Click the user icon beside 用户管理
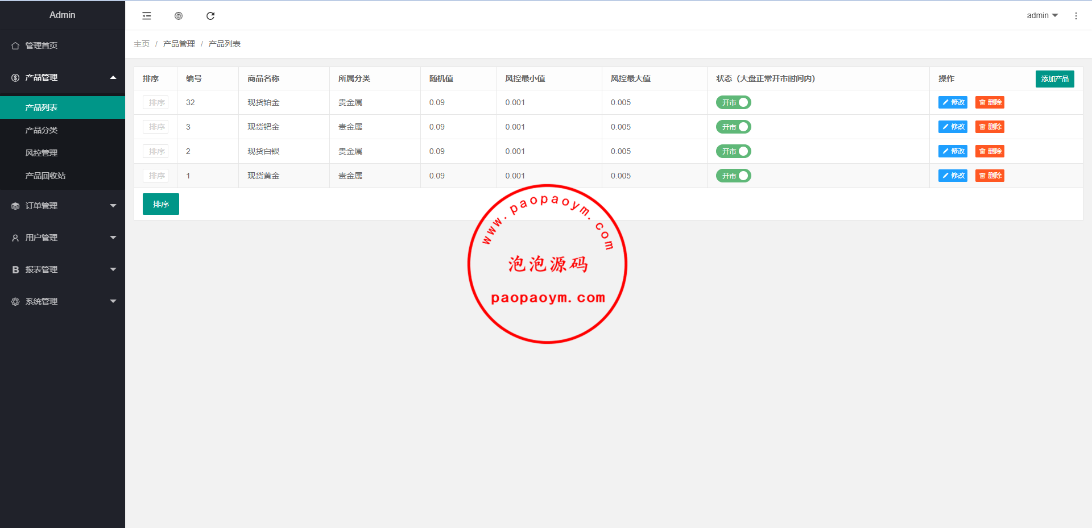 point(15,238)
